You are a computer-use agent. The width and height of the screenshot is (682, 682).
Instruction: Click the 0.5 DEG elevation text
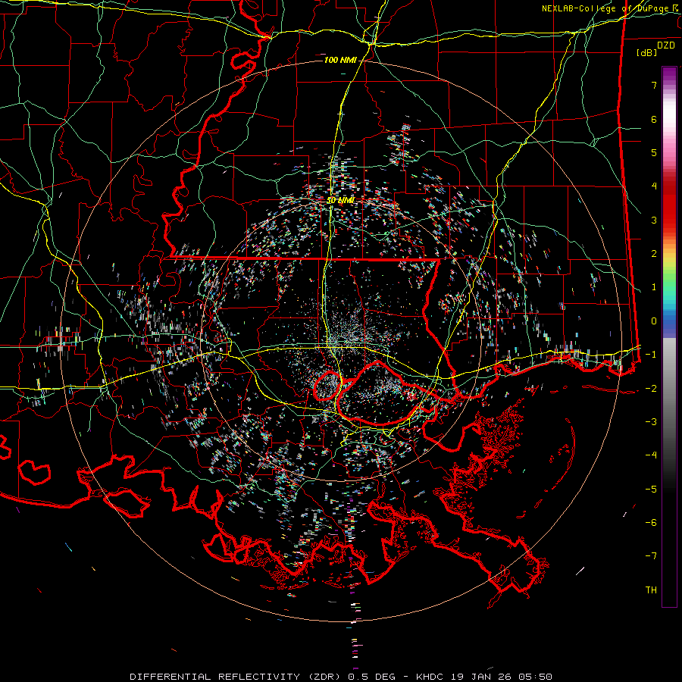click(371, 677)
